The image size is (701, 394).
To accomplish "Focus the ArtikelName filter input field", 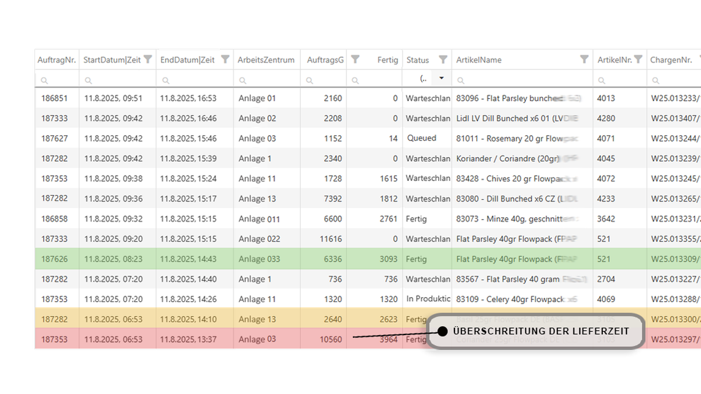I will [x=523, y=79].
